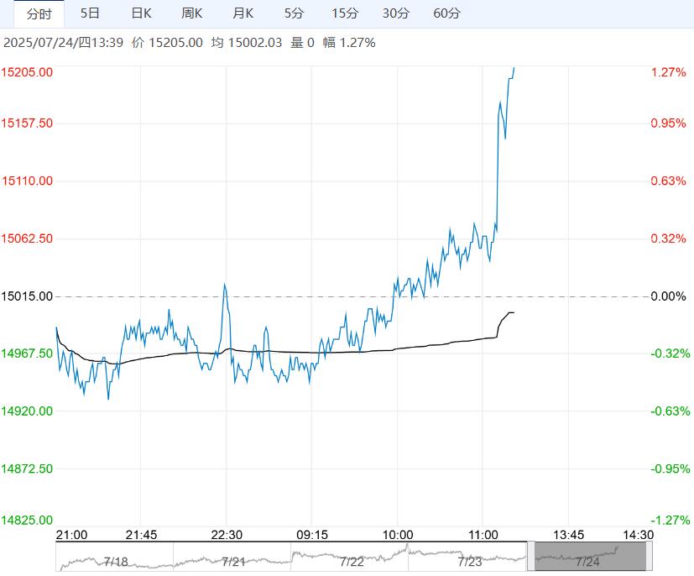Select the 7/21 segment in overview strip
Screen dimensions: 694x576
pyautogui.click(x=232, y=557)
